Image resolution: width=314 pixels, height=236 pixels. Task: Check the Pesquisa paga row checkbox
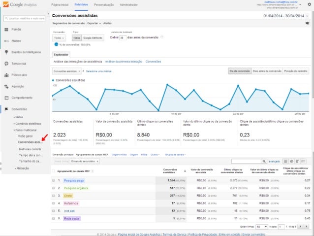tap(54, 180)
